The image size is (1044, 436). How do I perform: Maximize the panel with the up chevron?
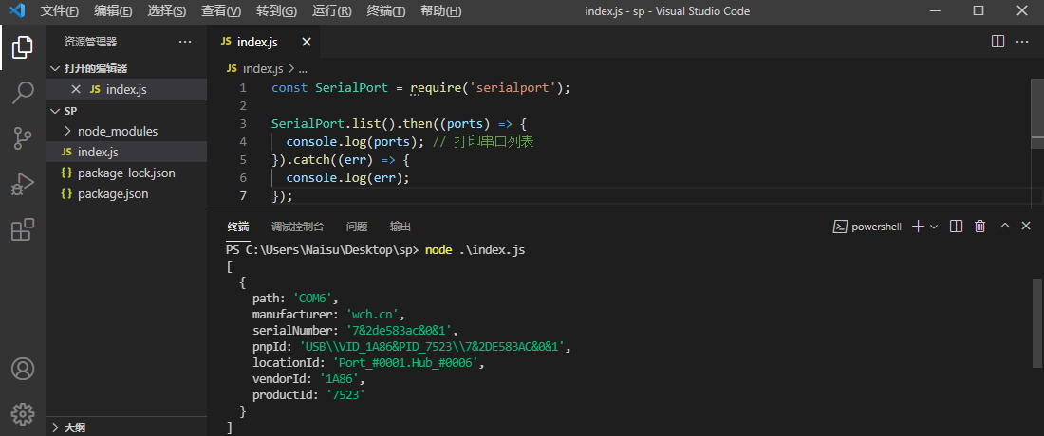coord(1005,227)
